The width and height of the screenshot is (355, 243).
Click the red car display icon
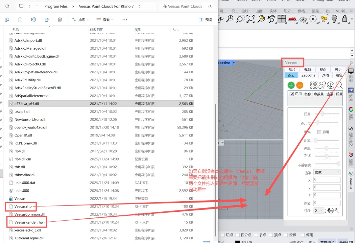click(x=292, y=19)
